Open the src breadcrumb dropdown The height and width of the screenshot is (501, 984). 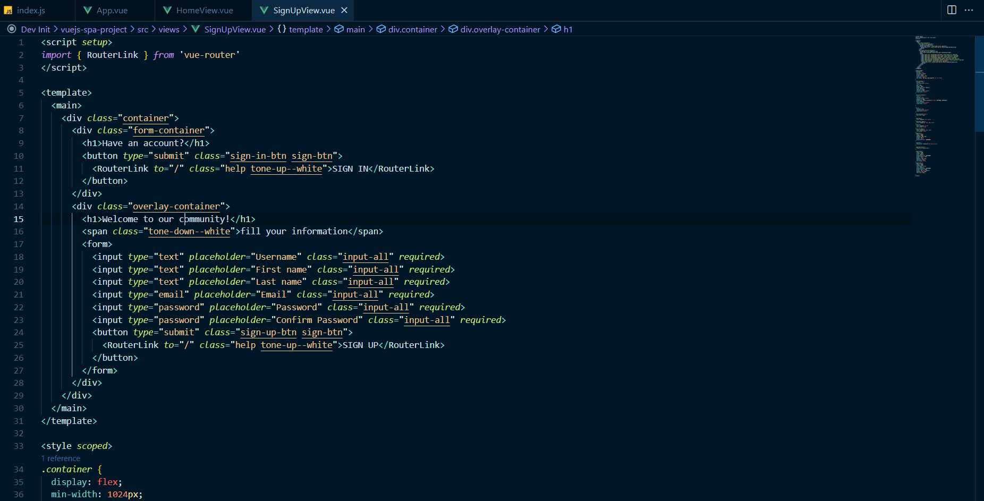pyautogui.click(x=142, y=29)
